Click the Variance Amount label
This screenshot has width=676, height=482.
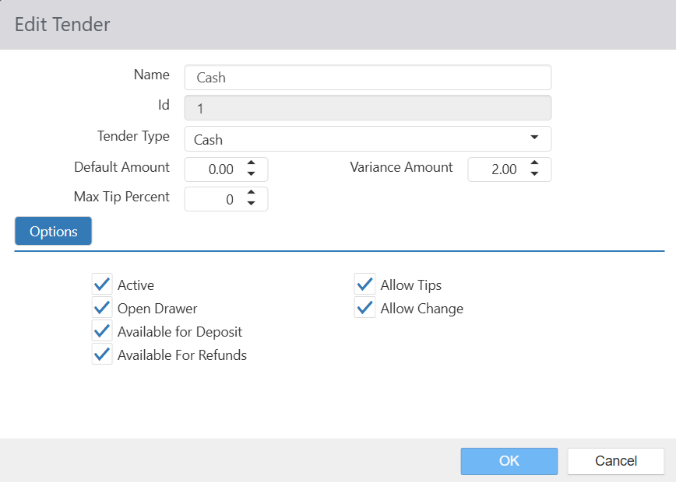401,167
